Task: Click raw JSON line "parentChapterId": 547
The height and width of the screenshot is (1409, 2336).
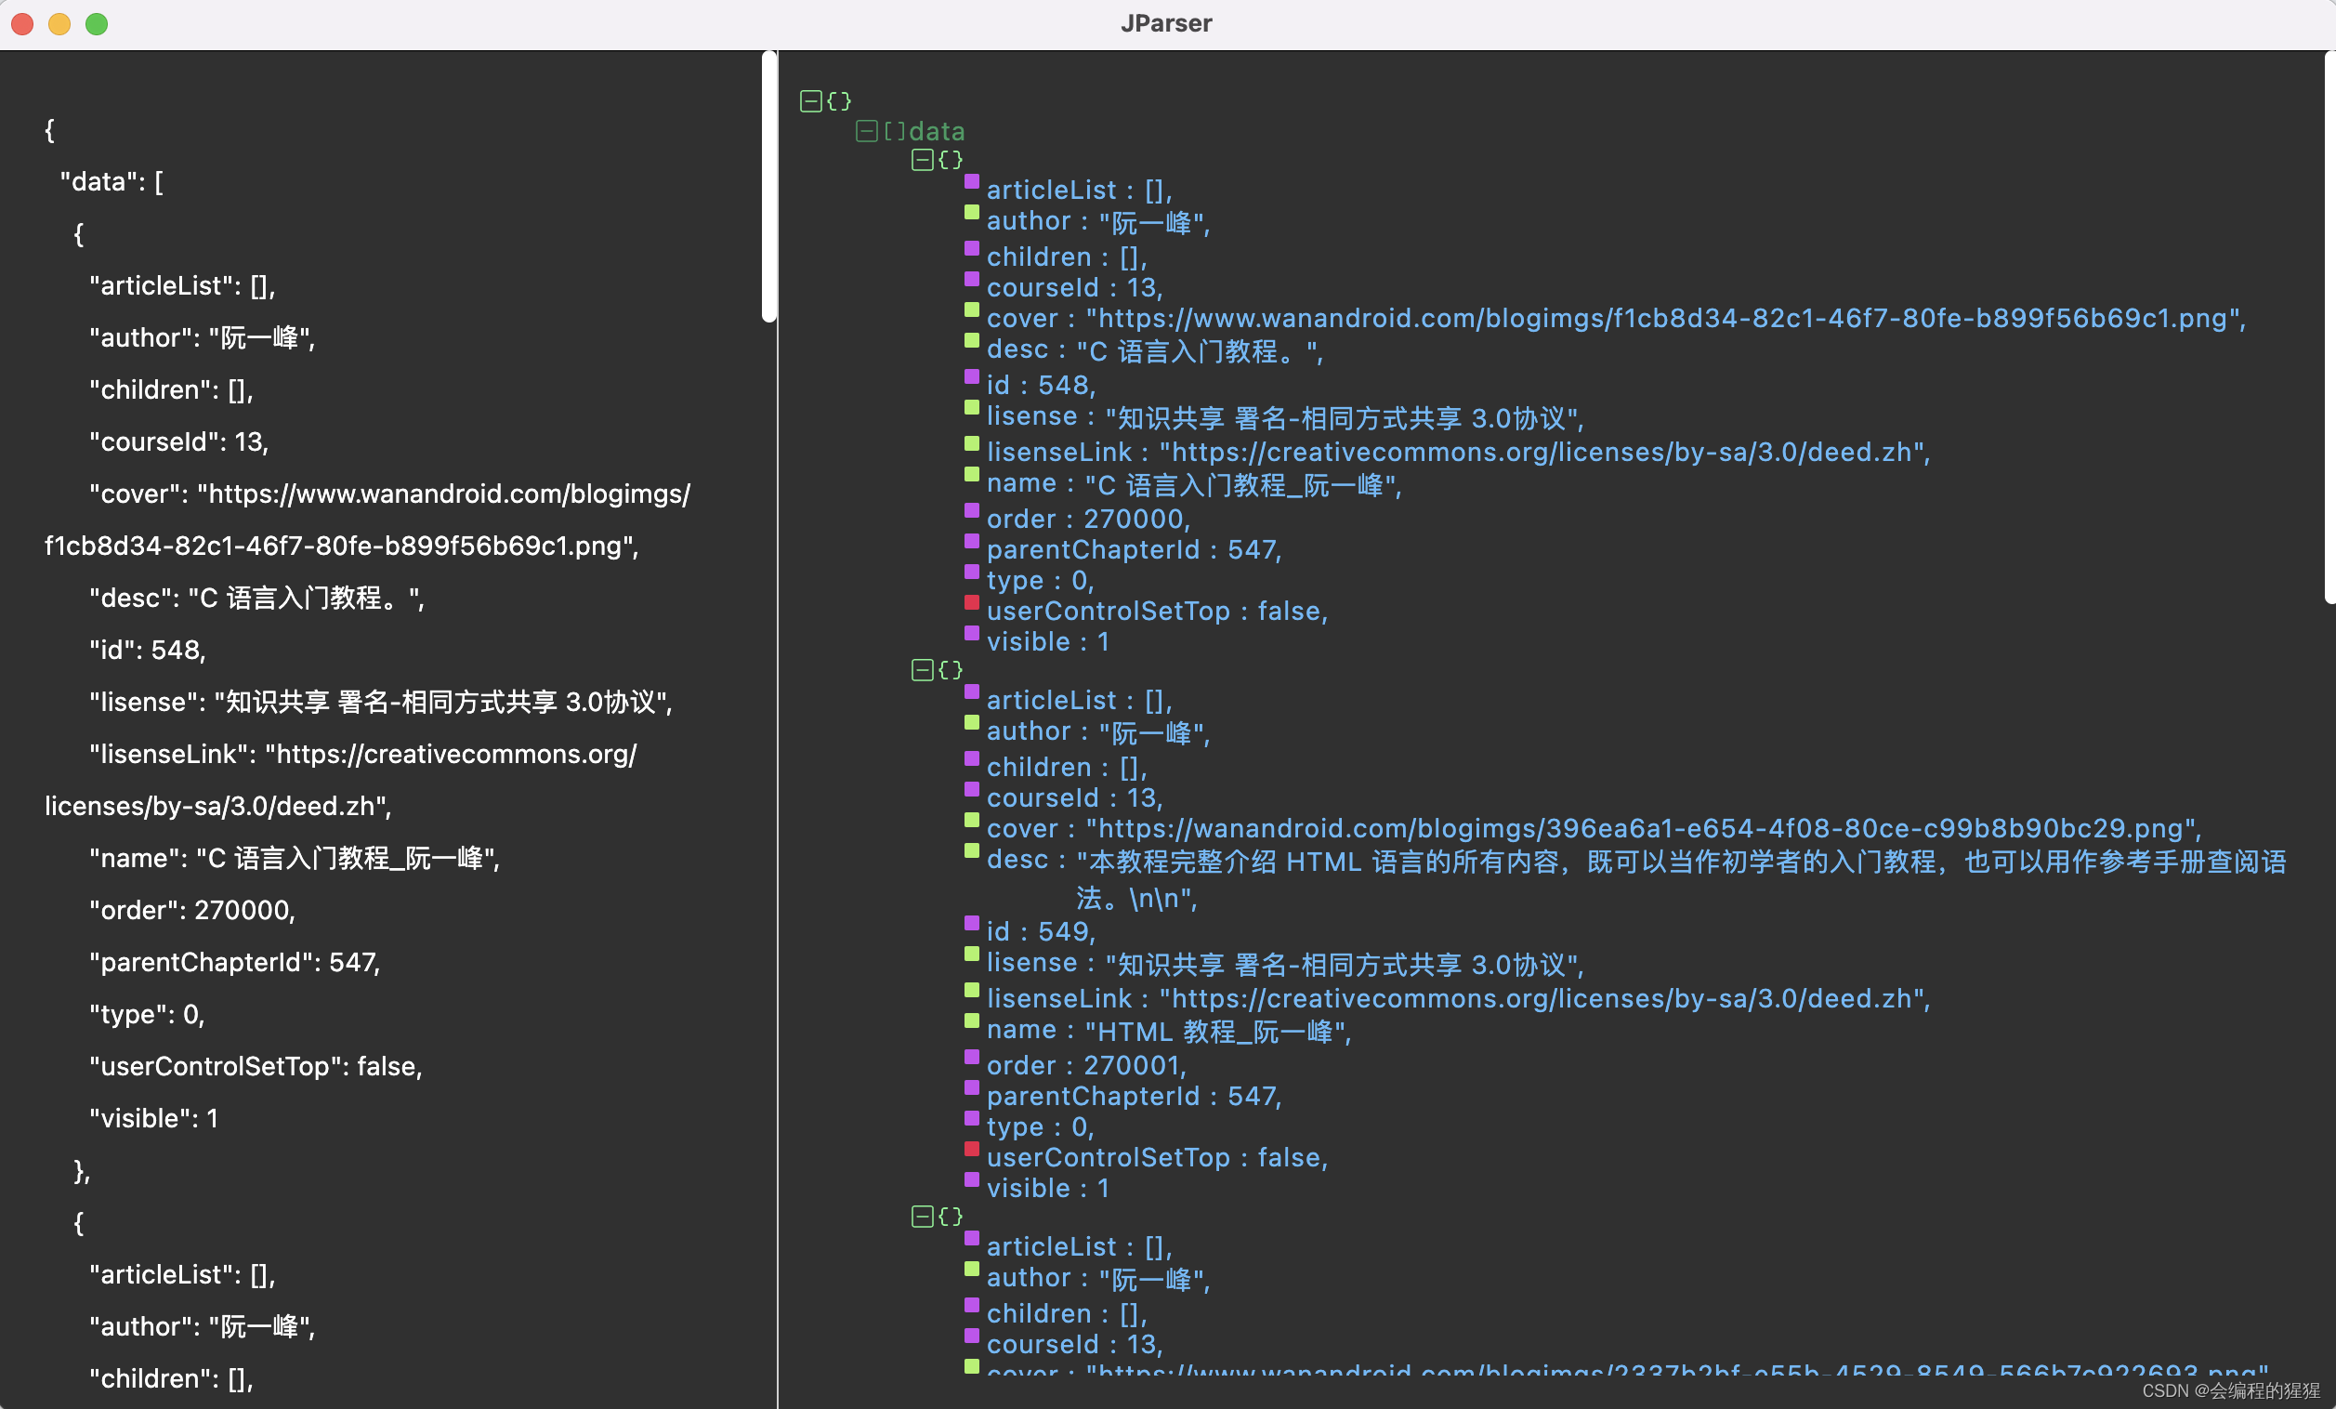Action: [234, 962]
